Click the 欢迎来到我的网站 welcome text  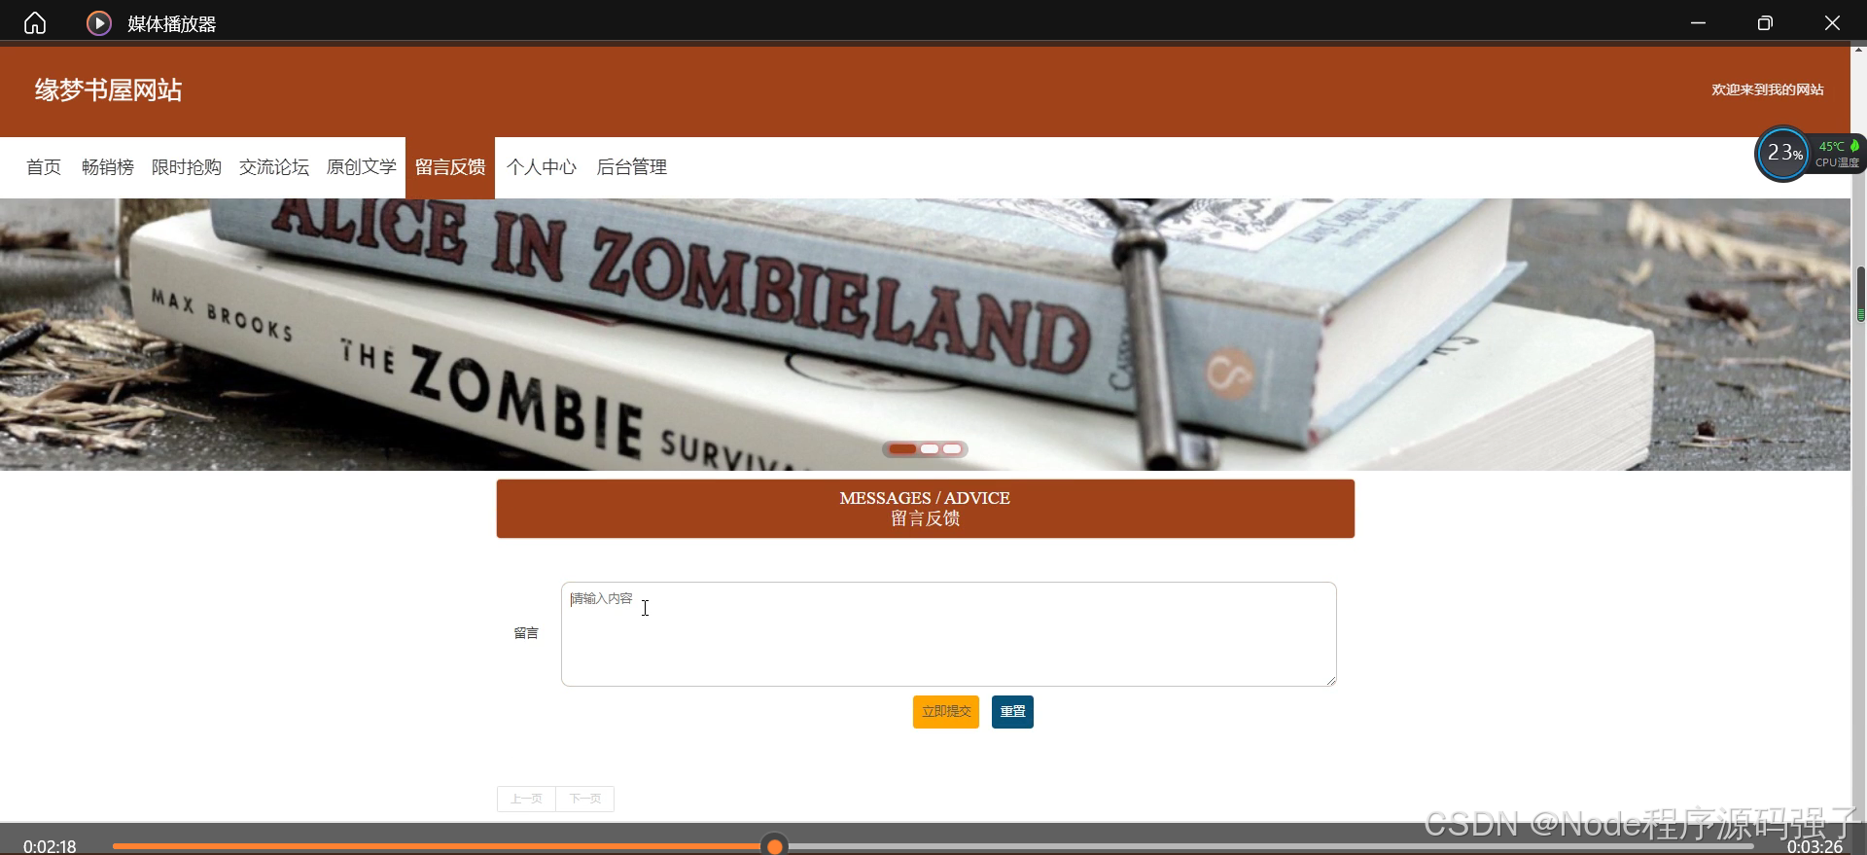pyautogui.click(x=1768, y=89)
